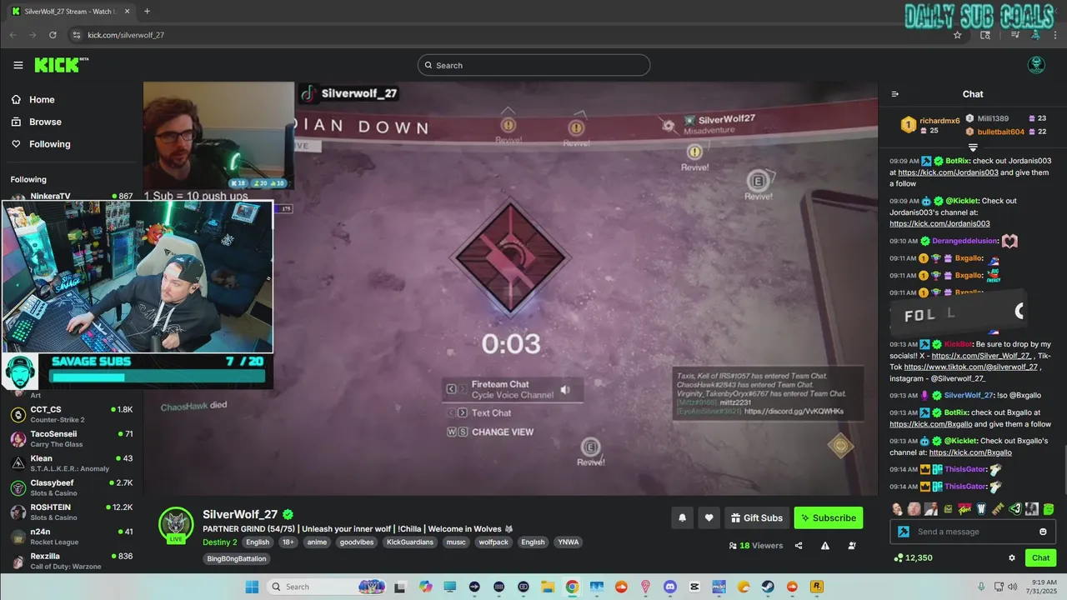Screen dimensions: 1067x600
Task: Open the user profile avatar menu
Action: tap(1036, 65)
